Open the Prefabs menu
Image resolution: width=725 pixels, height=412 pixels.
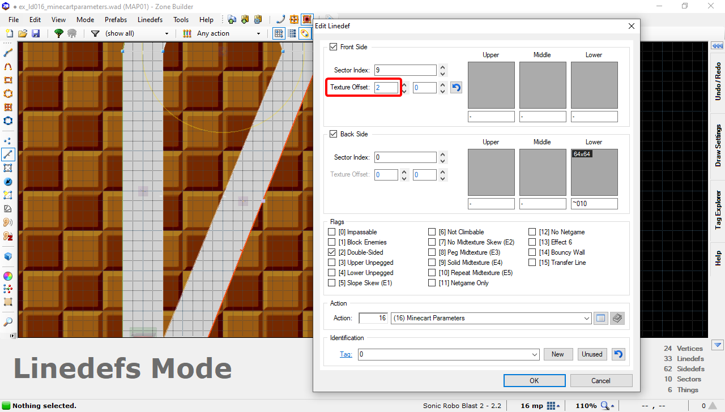(116, 19)
